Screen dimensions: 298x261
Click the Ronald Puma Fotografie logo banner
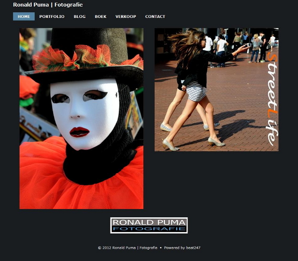pyautogui.click(x=149, y=225)
